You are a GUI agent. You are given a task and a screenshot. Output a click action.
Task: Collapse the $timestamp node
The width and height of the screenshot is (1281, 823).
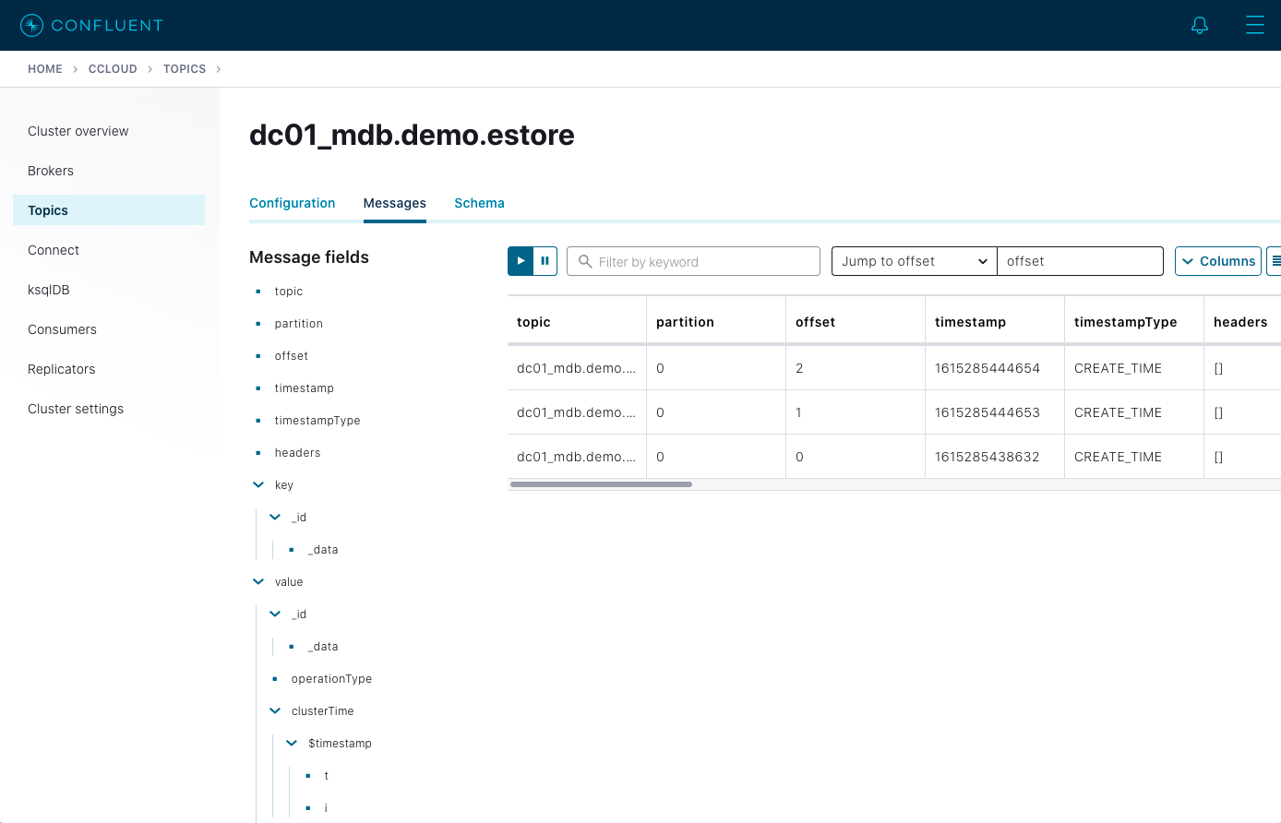pyautogui.click(x=292, y=743)
